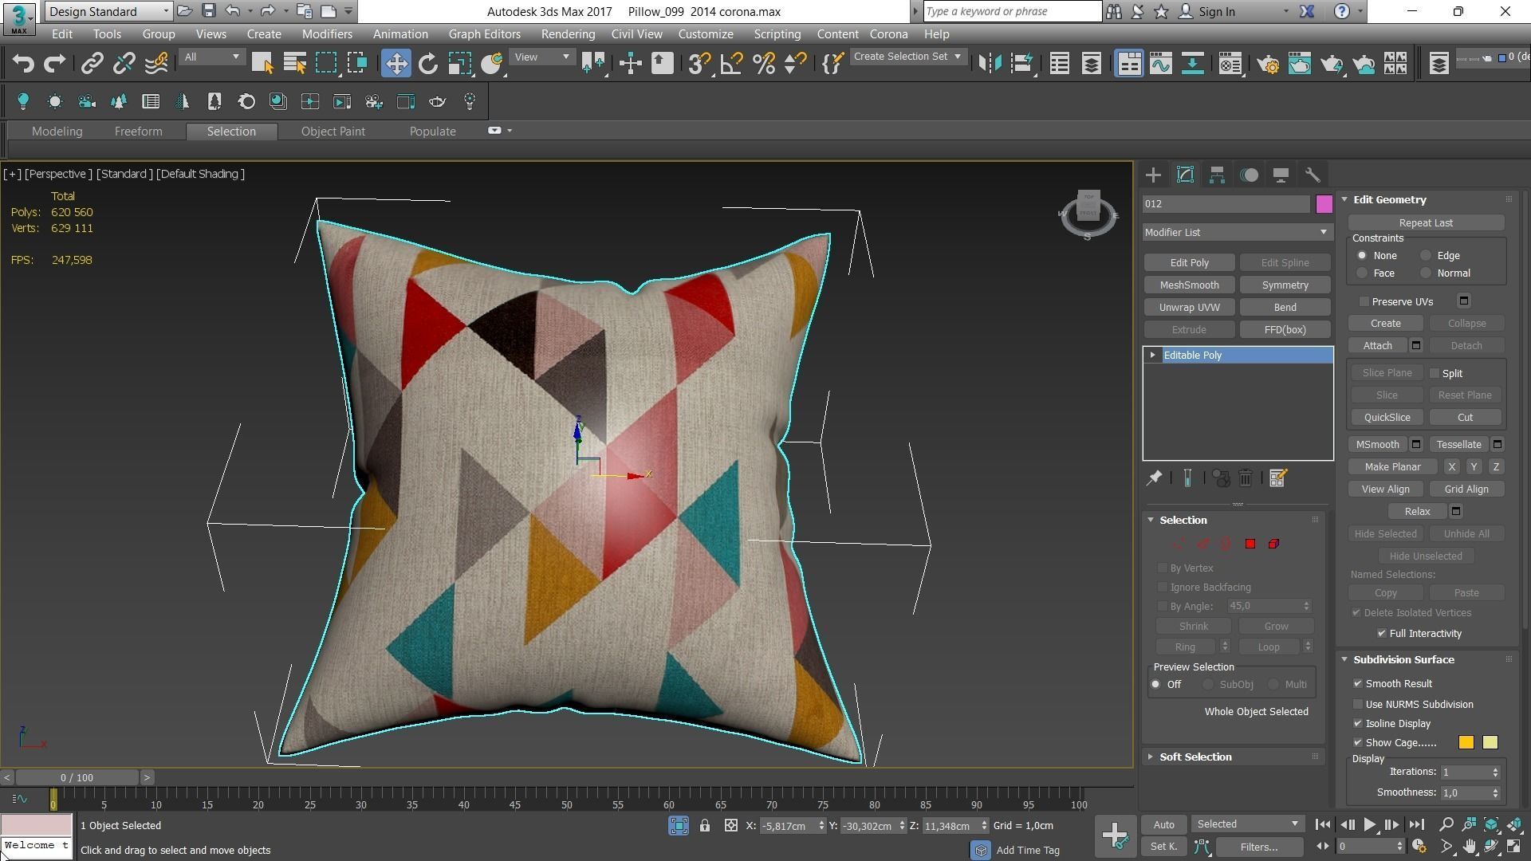Open the Rendering menu
This screenshot has height=861, width=1531.
tap(568, 34)
